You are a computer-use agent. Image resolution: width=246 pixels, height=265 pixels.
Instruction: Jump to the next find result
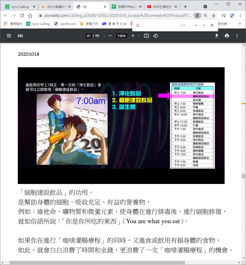[x=204, y=25]
